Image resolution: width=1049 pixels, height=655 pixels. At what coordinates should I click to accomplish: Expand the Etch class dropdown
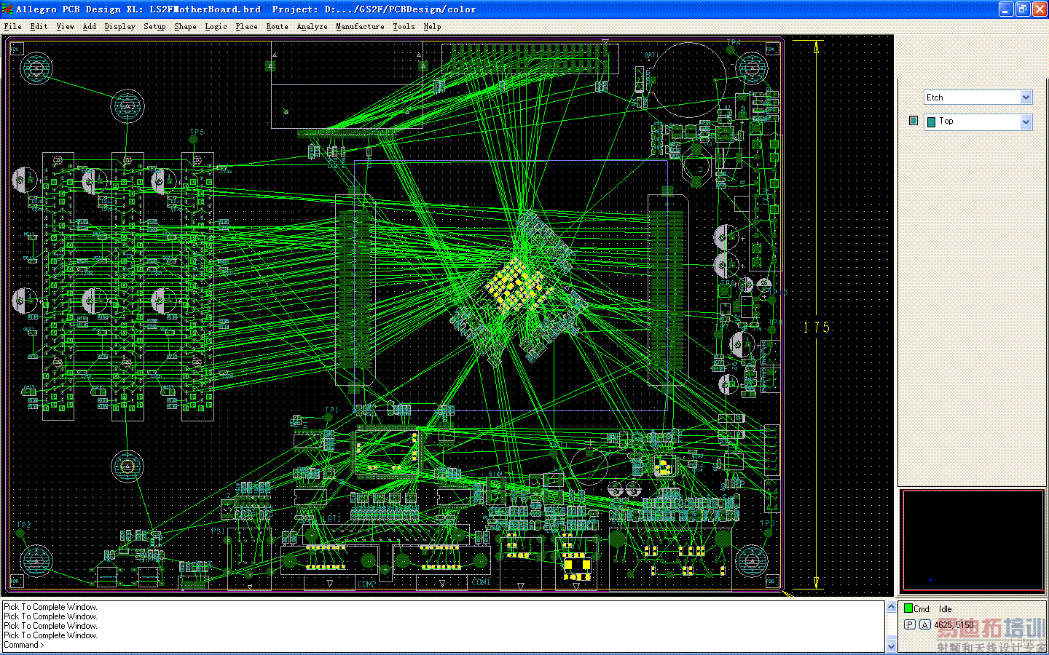tap(1026, 98)
